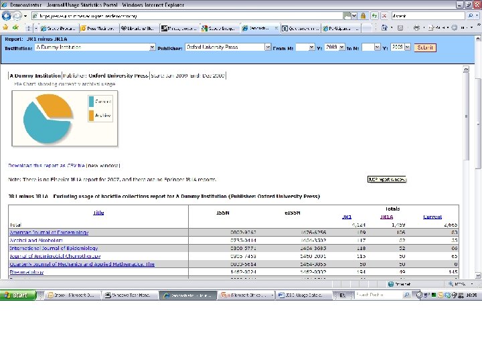Switch to Inbox Microsoft Outlook taskbar button
482x361 pixels.
click(74, 295)
